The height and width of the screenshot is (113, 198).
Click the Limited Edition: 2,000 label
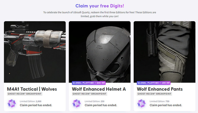31,101
